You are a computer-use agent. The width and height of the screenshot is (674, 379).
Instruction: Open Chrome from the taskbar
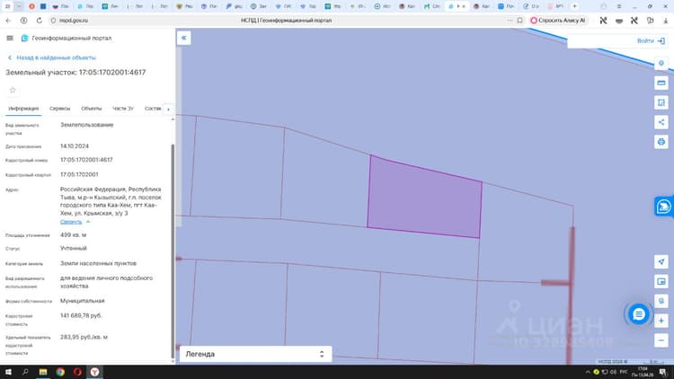[60, 372]
